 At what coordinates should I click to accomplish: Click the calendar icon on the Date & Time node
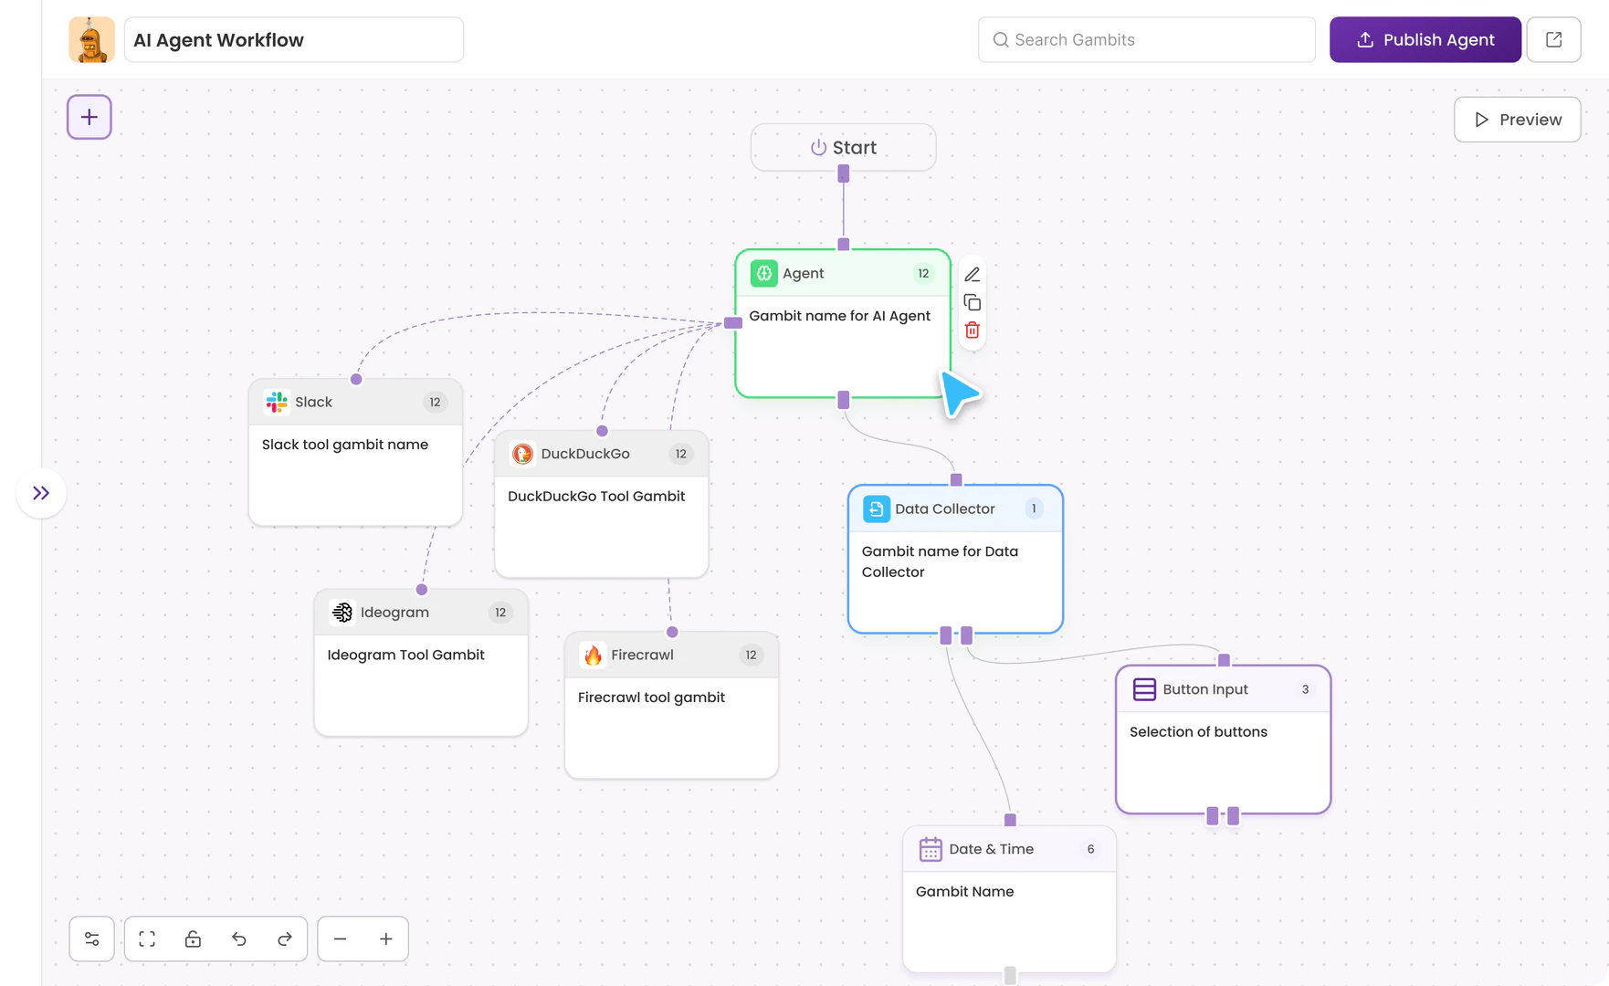(931, 849)
